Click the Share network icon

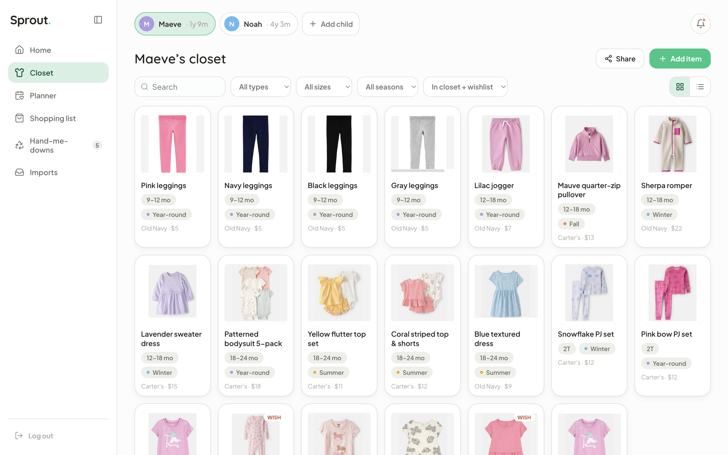(608, 59)
